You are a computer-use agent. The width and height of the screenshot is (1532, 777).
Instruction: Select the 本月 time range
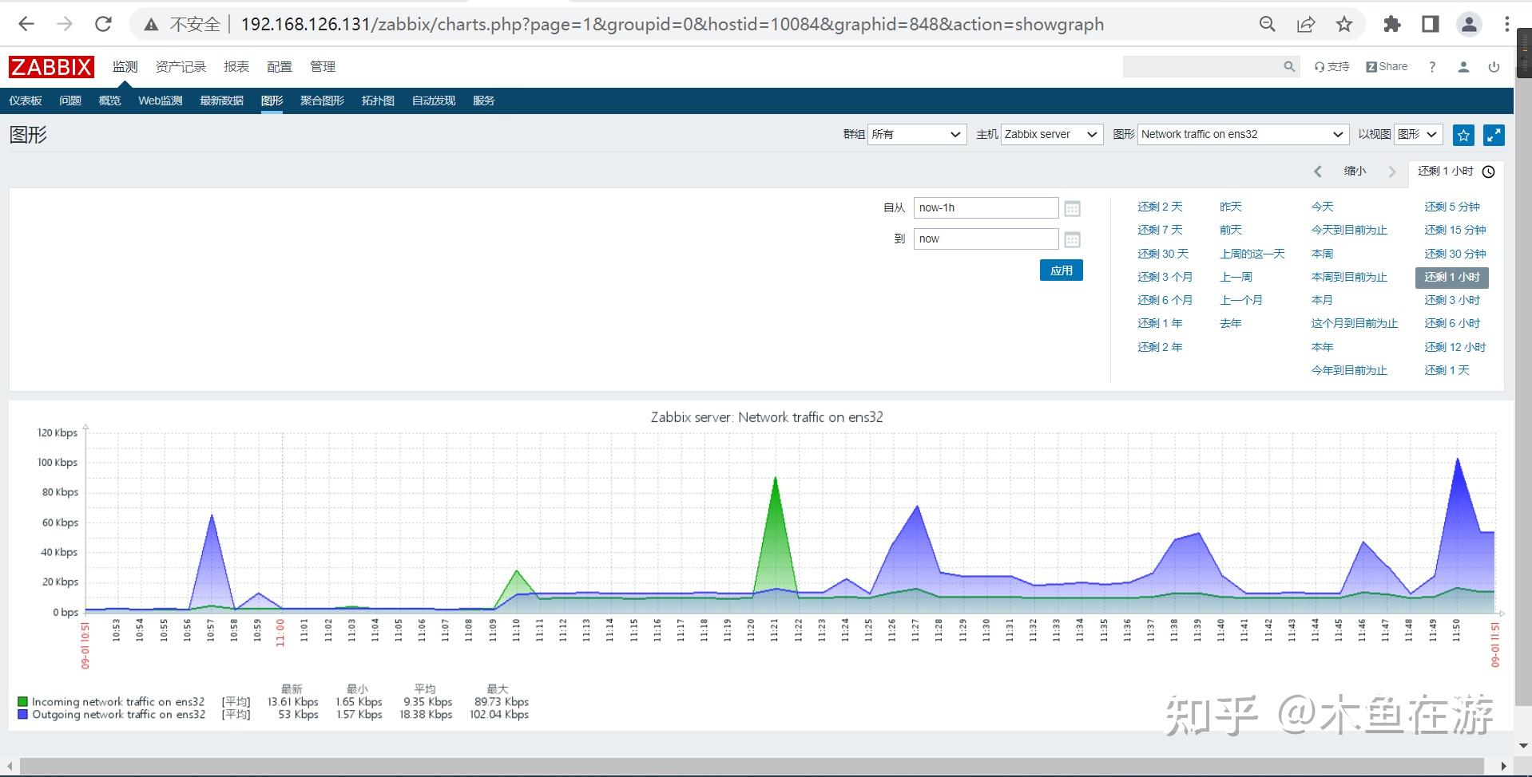tap(1323, 300)
